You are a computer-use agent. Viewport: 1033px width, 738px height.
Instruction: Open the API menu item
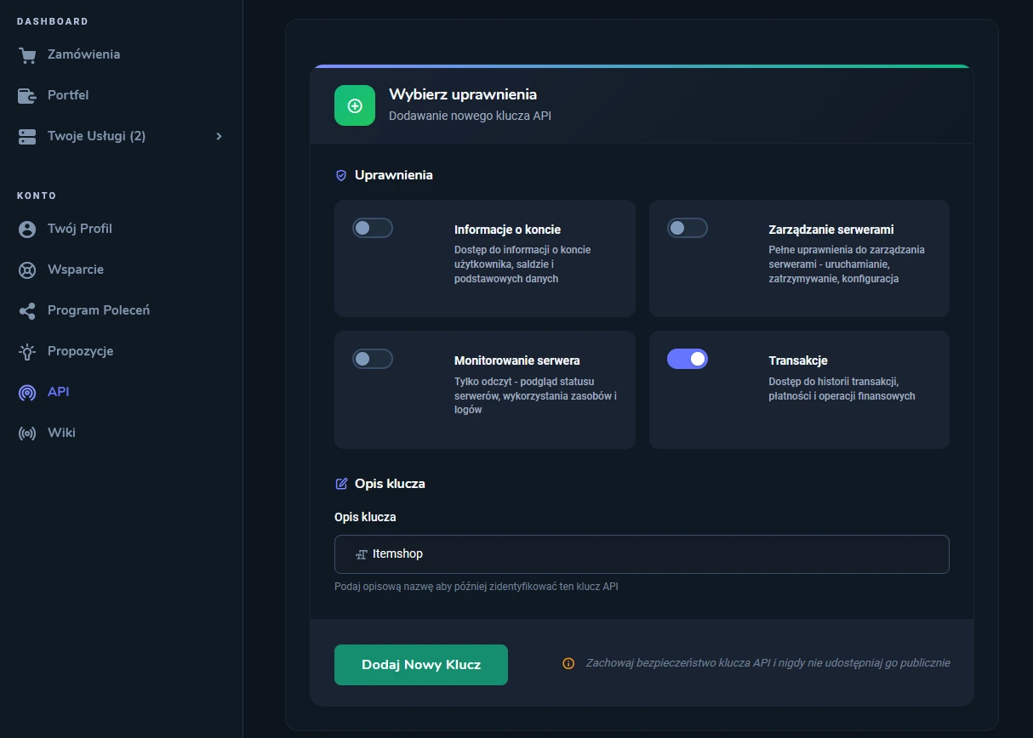[58, 392]
